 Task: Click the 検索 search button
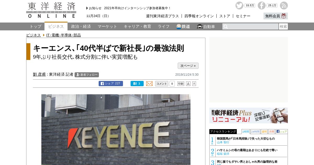click(283, 26)
